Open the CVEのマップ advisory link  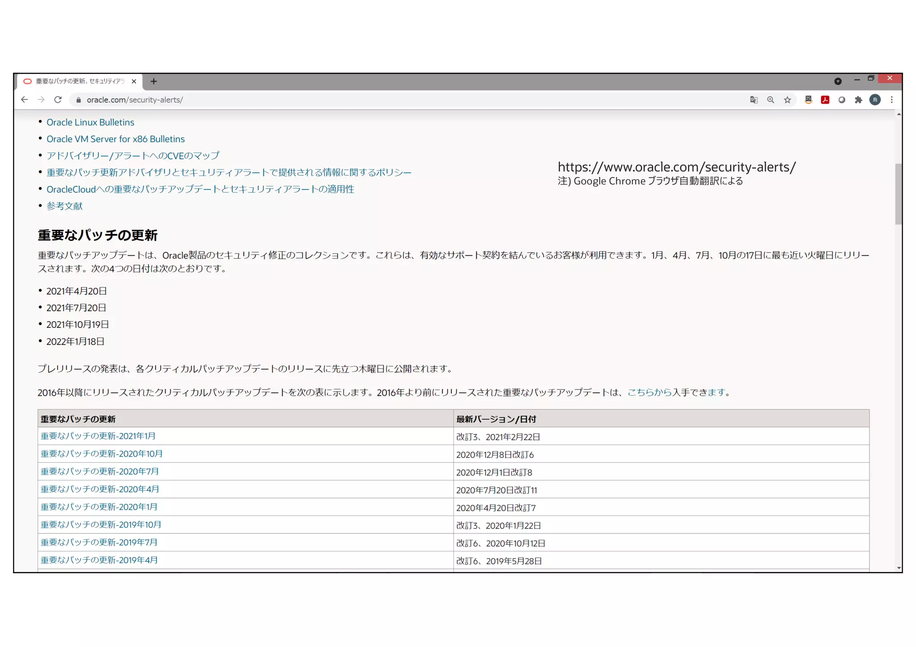(x=133, y=156)
